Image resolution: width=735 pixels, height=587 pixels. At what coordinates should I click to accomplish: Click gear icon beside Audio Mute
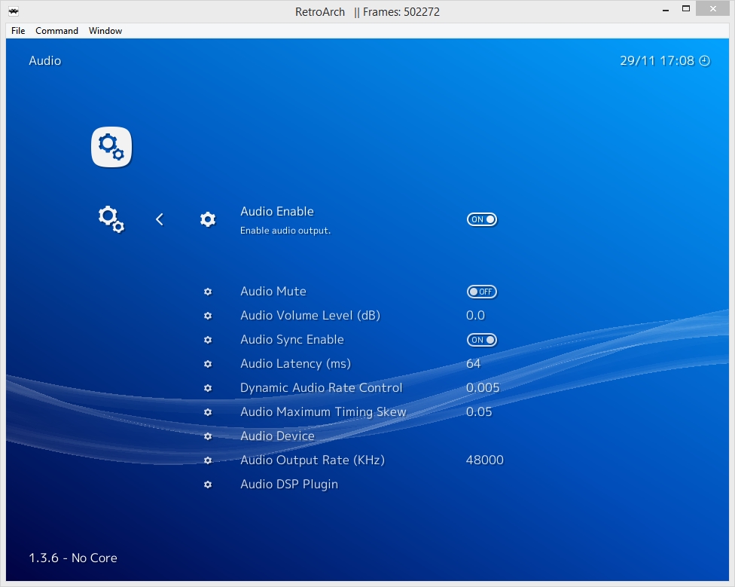(208, 292)
